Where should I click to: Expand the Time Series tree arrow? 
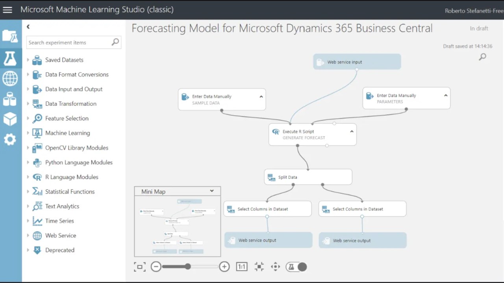coord(28,221)
